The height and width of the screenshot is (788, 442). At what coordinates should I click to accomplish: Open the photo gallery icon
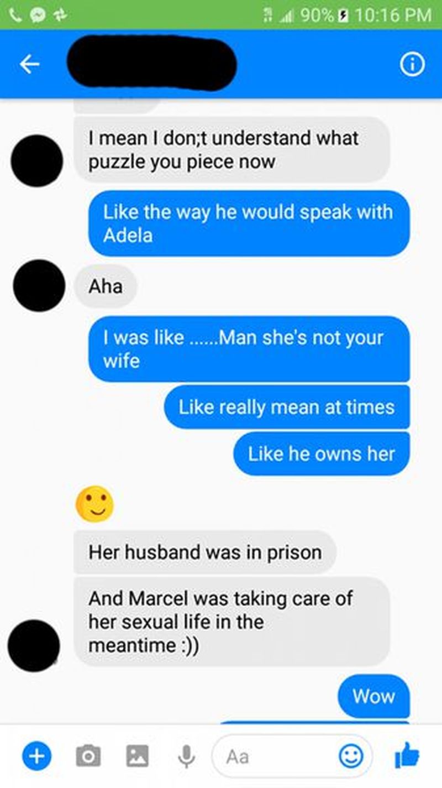[x=136, y=756]
